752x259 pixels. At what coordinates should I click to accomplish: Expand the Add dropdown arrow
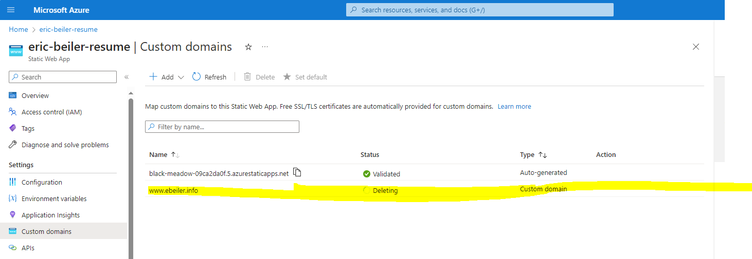click(181, 77)
